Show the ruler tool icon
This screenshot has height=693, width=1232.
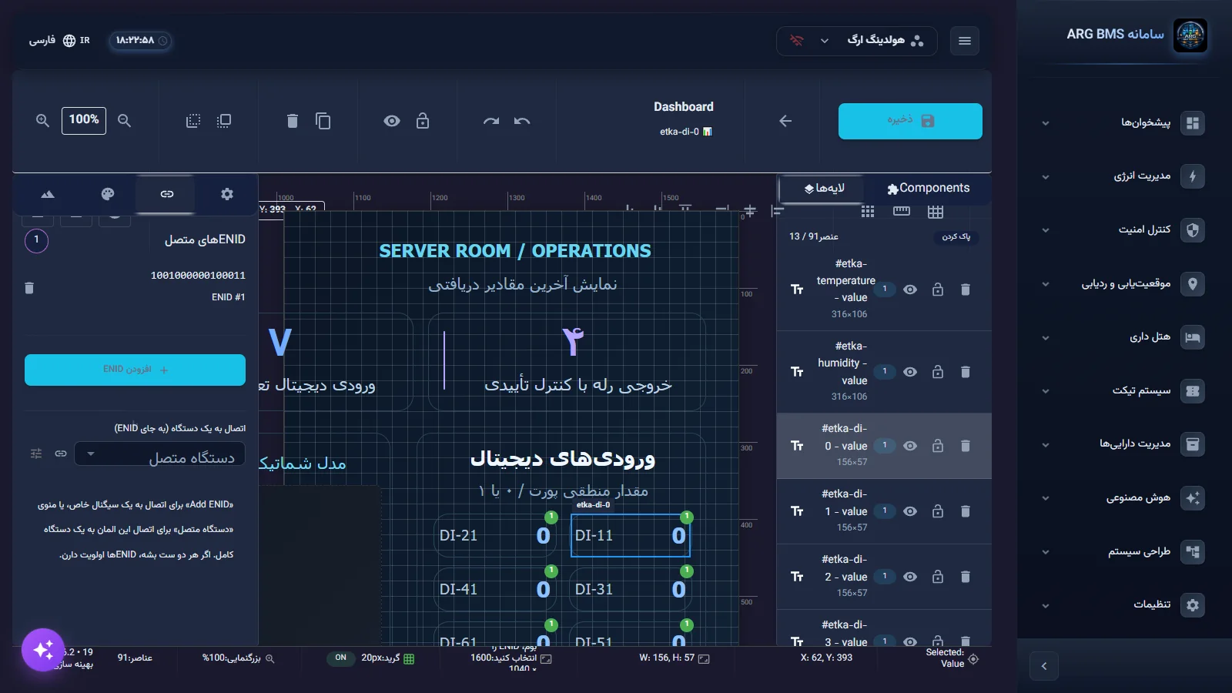coord(902,211)
